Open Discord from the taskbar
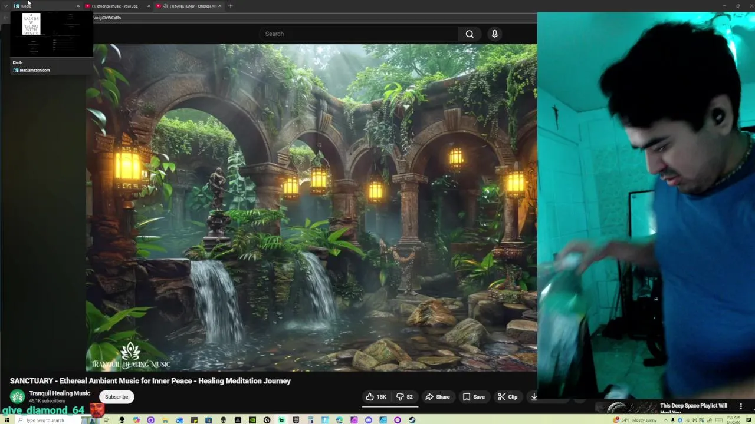This screenshot has width=755, height=424. [x=369, y=420]
